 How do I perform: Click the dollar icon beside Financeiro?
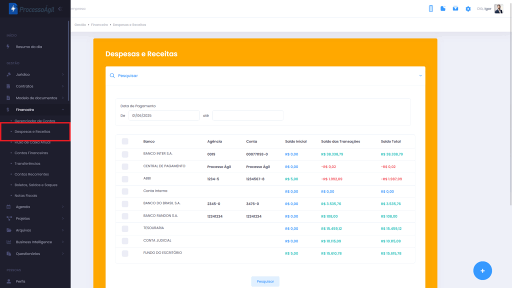click(x=8, y=109)
